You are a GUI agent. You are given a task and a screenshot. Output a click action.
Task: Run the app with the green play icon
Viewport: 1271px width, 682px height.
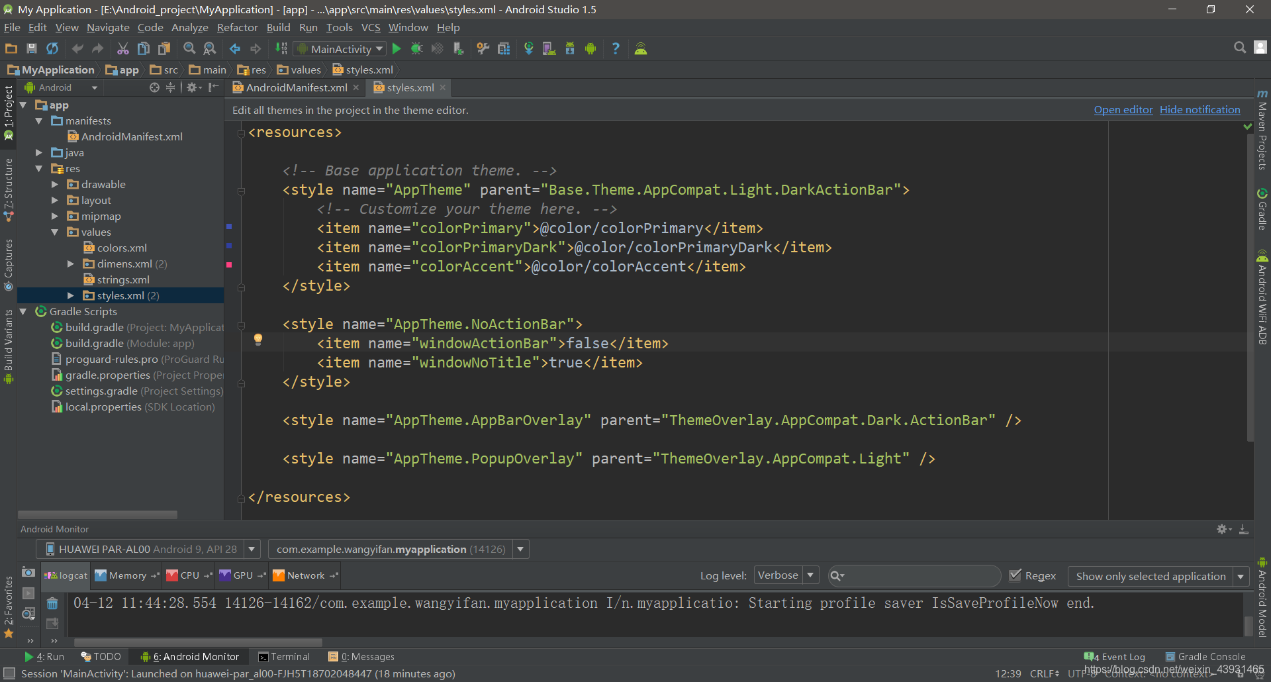point(397,48)
